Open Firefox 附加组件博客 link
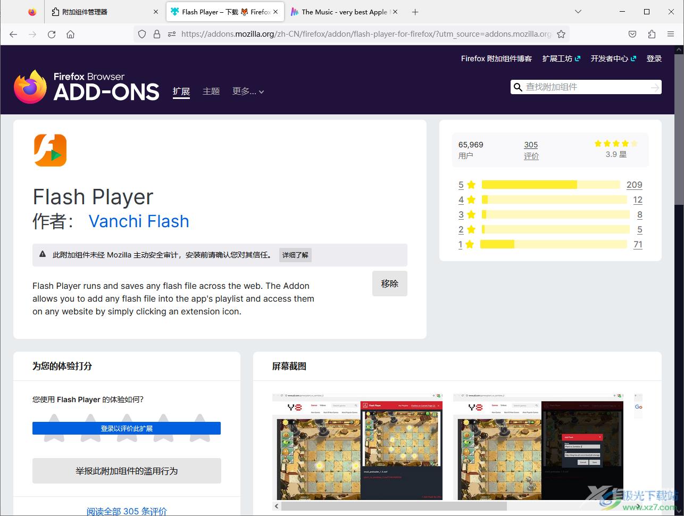Image resolution: width=684 pixels, height=516 pixels. [x=496, y=59]
